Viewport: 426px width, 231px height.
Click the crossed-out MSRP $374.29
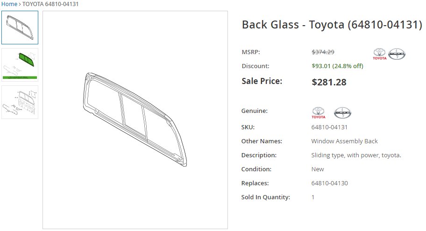[323, 52]
